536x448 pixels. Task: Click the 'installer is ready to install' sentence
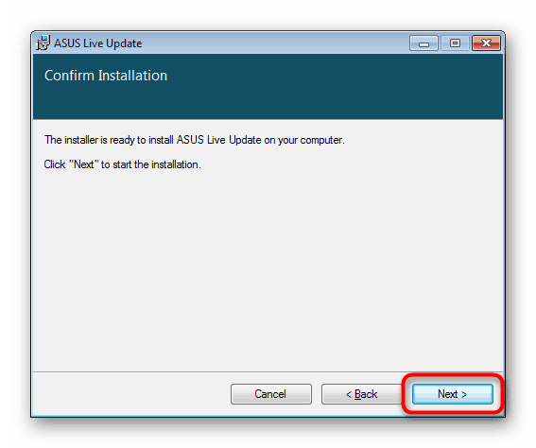coord(195,140)
